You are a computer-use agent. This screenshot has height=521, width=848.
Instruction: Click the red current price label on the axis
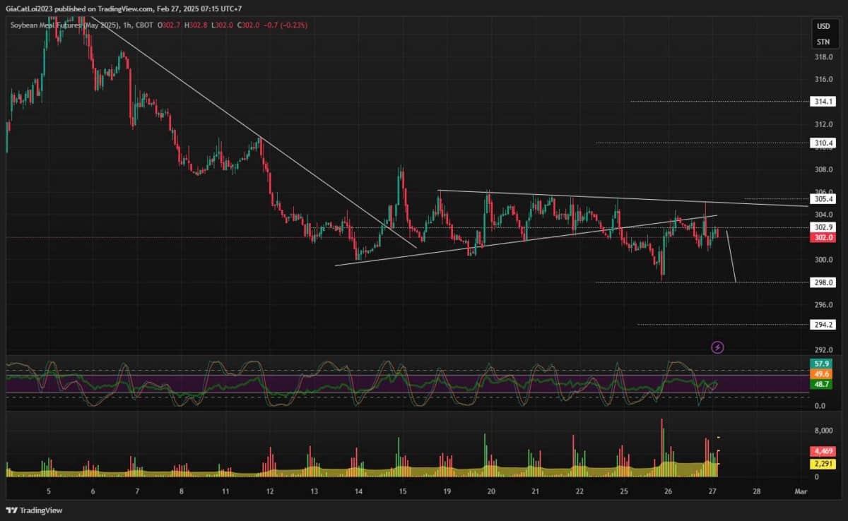coord(825,238)
